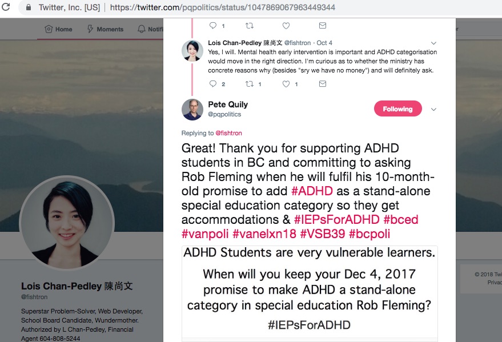Like the topmost tweet with the heart
The width and height of the screenshot is (502, 342).
click(286, 26)
